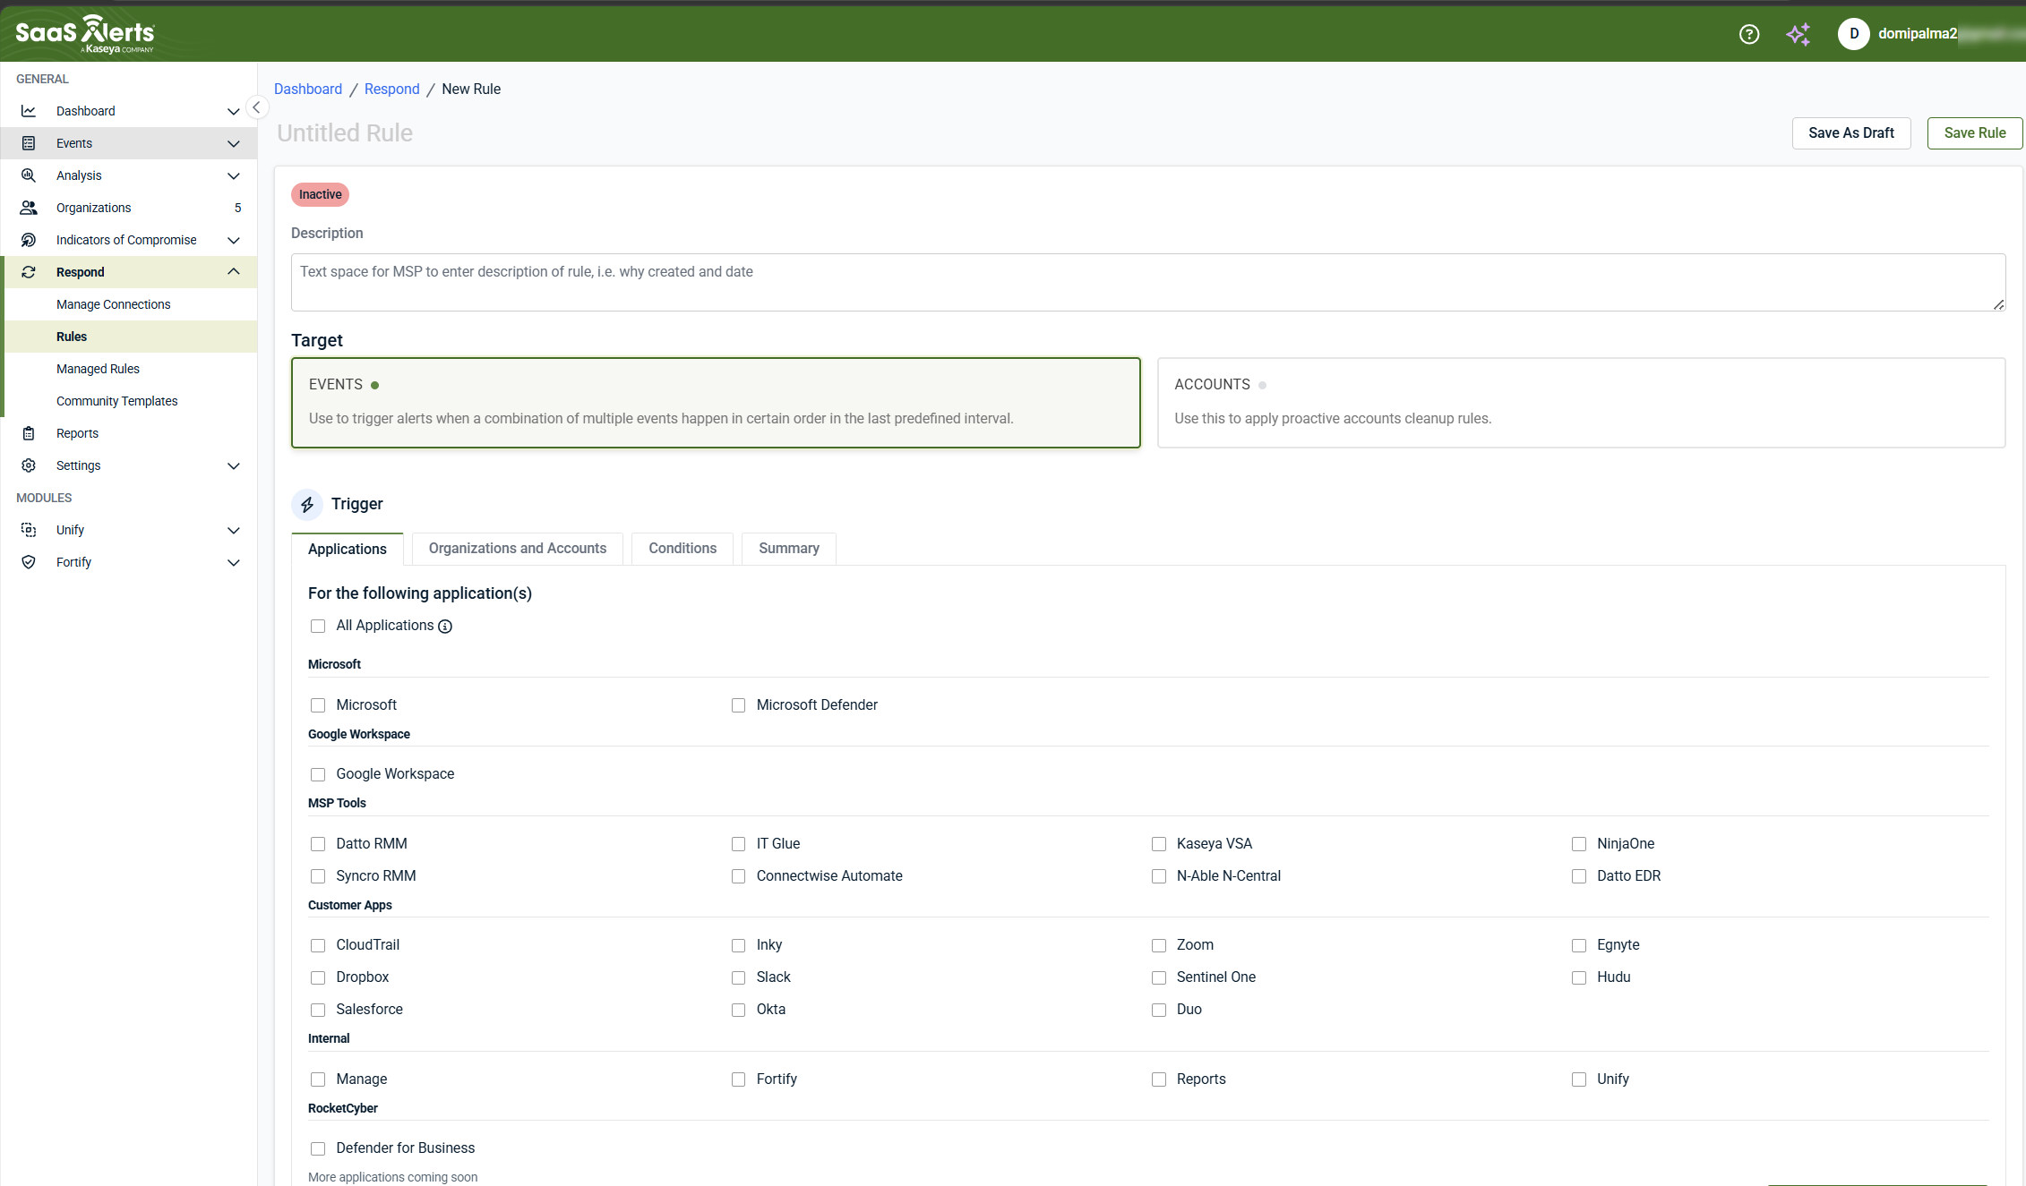2026x1186 pixels.
Task: Expand the Settings menu chevron
Action: (234, 465)
